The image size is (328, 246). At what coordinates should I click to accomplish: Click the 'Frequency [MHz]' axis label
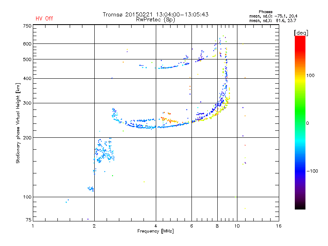pos(155,231)
